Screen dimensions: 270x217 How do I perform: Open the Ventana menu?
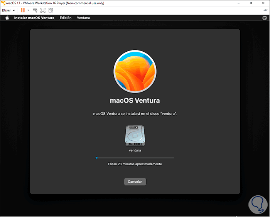coord(83,18)
